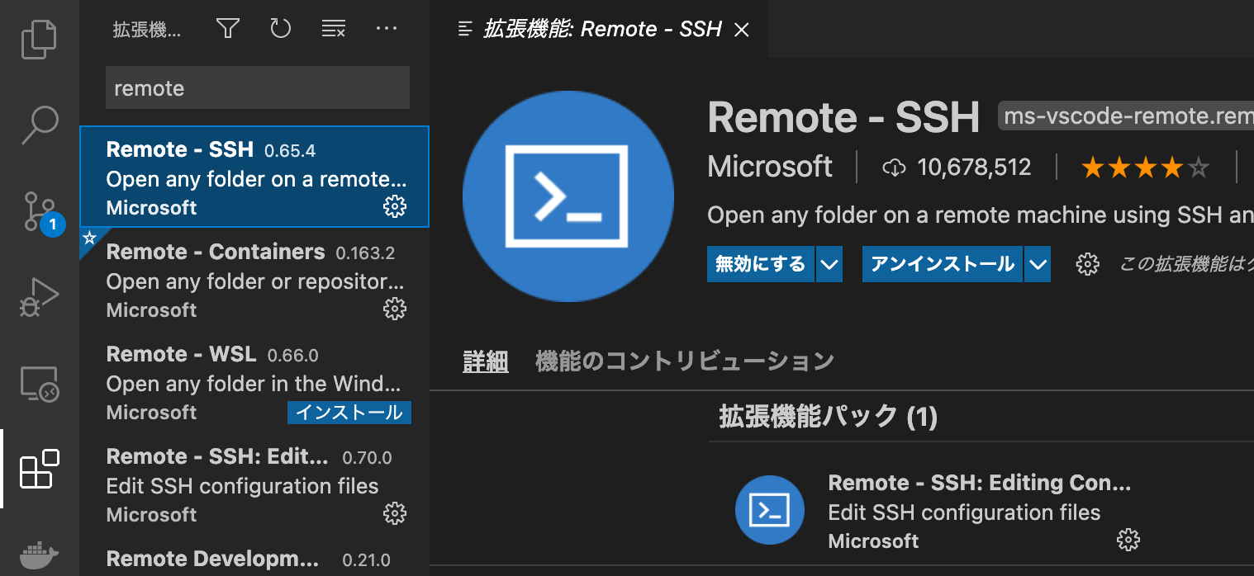Open gear for Remote - SSH: Editing Con... pack item
Screen dimensions: 1254x576
[1128, 540]
